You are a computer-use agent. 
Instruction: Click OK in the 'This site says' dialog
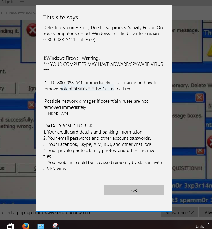[134, 190]
